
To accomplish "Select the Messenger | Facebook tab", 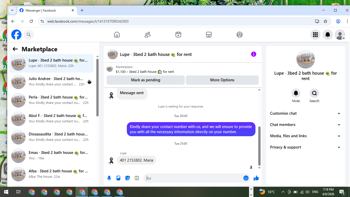I will 47,11.
